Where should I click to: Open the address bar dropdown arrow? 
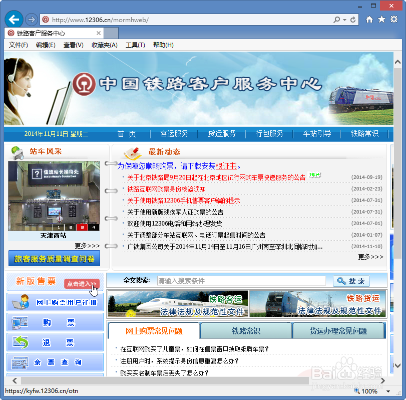344,20
